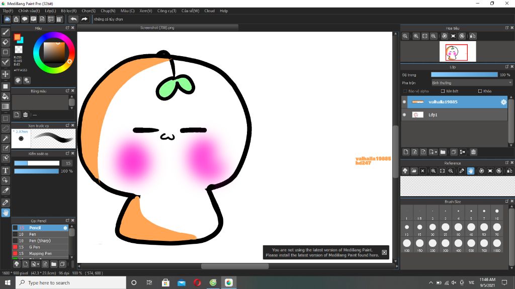Show hidden icons in system tray

(431, 282)
